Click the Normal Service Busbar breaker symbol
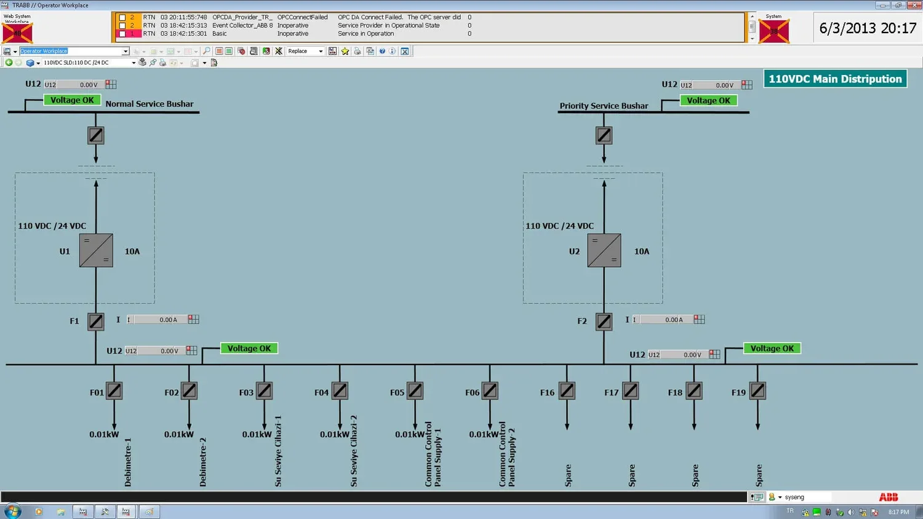 pyautogui.click(x=96, y=135)
